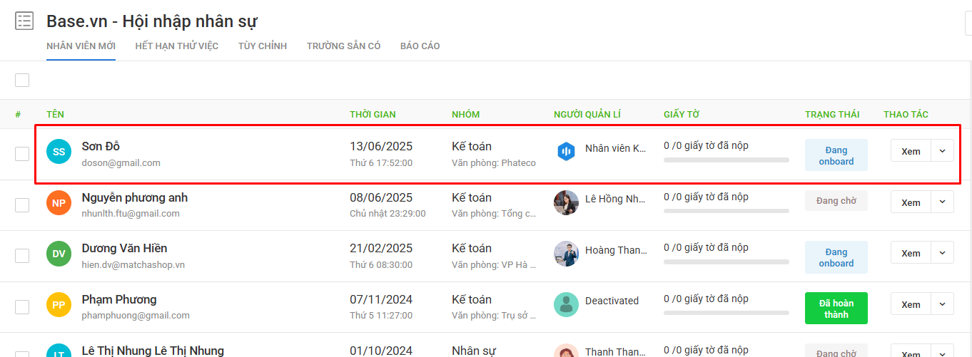Open employee name Sơn Đô
Viewport: 972px width, 357px height.
pos(101,146)
